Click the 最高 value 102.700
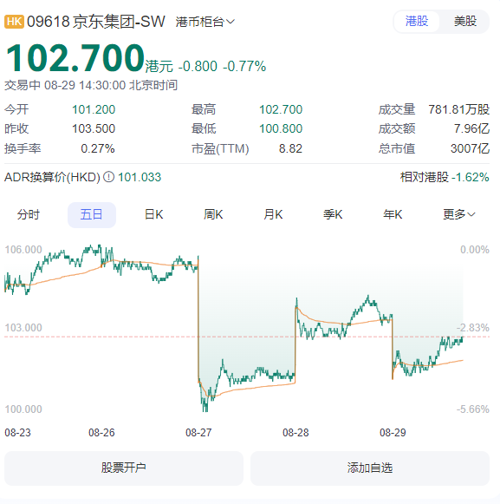Image resolution: width=500 pixels, height=504 pixels. coord(281,110)
